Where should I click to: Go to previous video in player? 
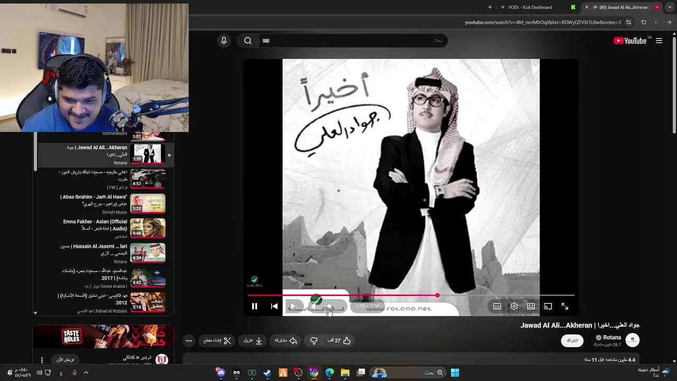point(274,306)
